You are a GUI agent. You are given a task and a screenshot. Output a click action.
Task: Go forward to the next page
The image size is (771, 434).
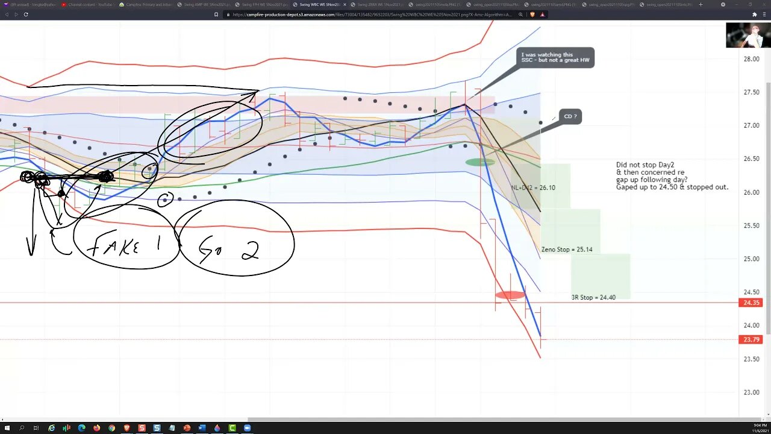[16, 14]
